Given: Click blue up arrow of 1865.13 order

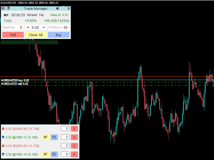Looking at the screenshot, I should pos(3,137).
